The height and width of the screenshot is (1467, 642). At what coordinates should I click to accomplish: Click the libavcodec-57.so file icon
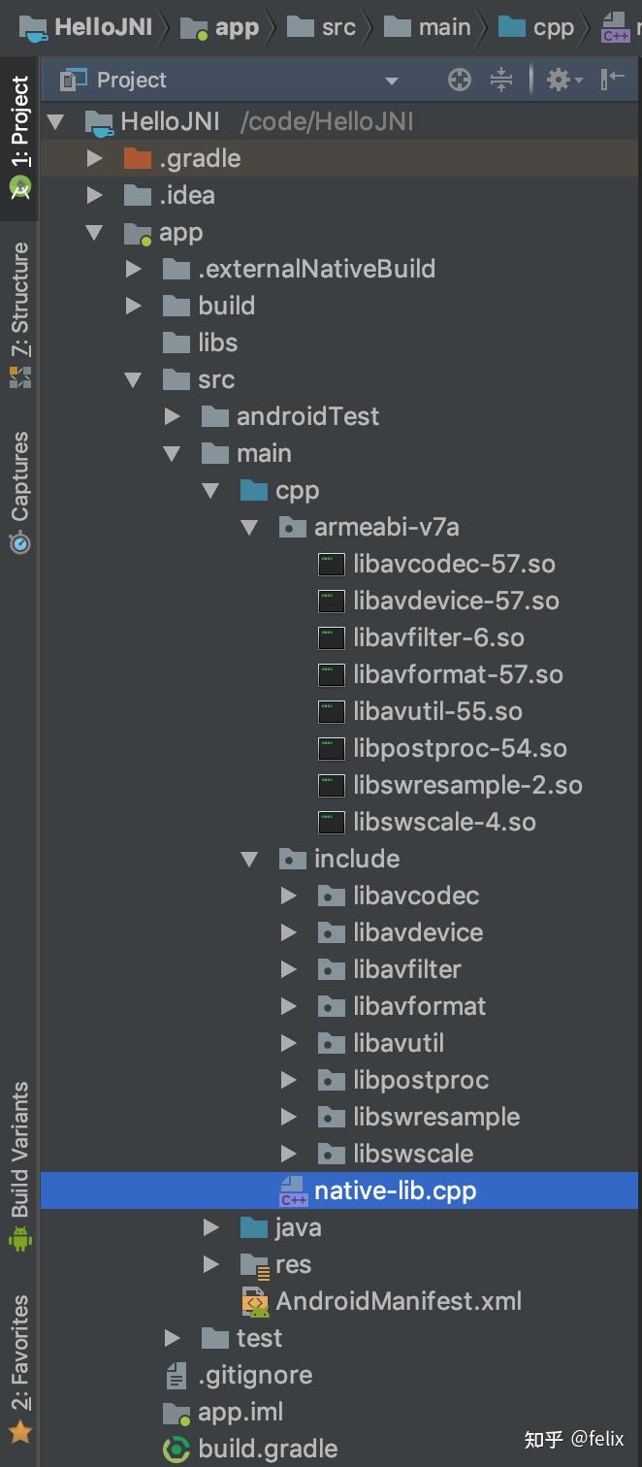(332, 565)
